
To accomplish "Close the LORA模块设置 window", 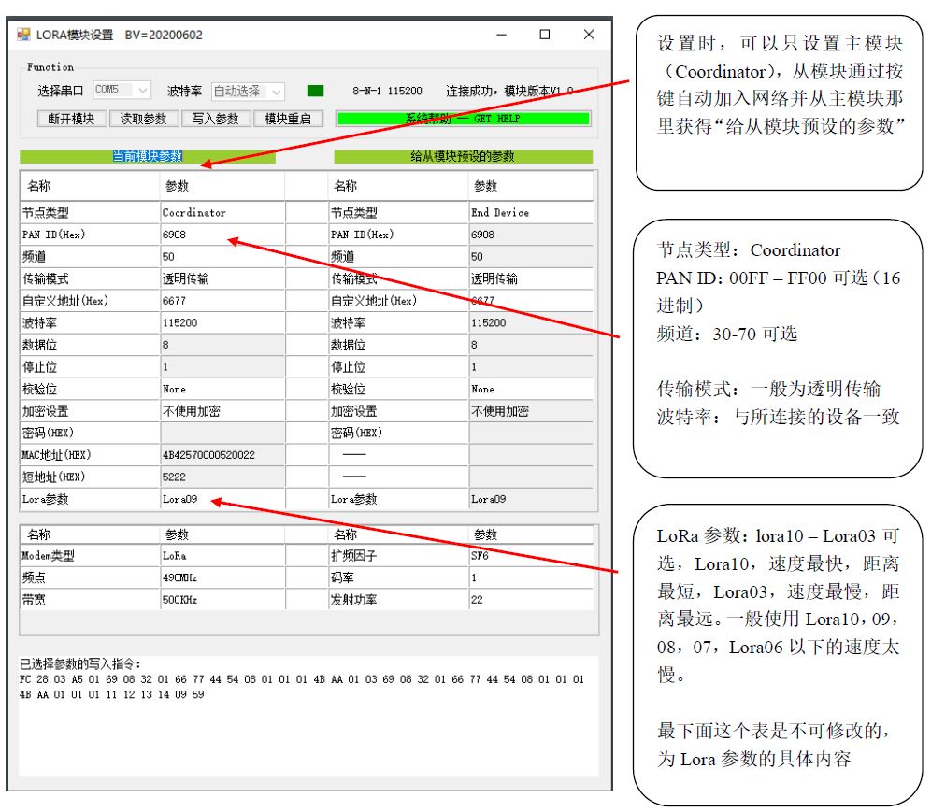I will tap(589, 35).
